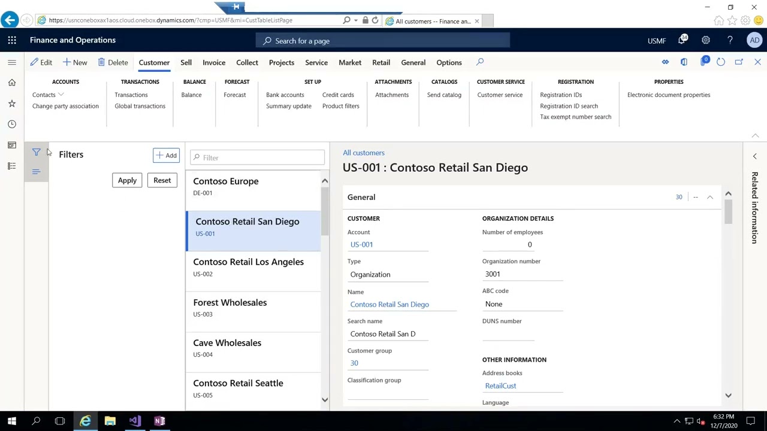Open customer group 30 link
Viewport: 767px width, 431px height.
[354, 363]
